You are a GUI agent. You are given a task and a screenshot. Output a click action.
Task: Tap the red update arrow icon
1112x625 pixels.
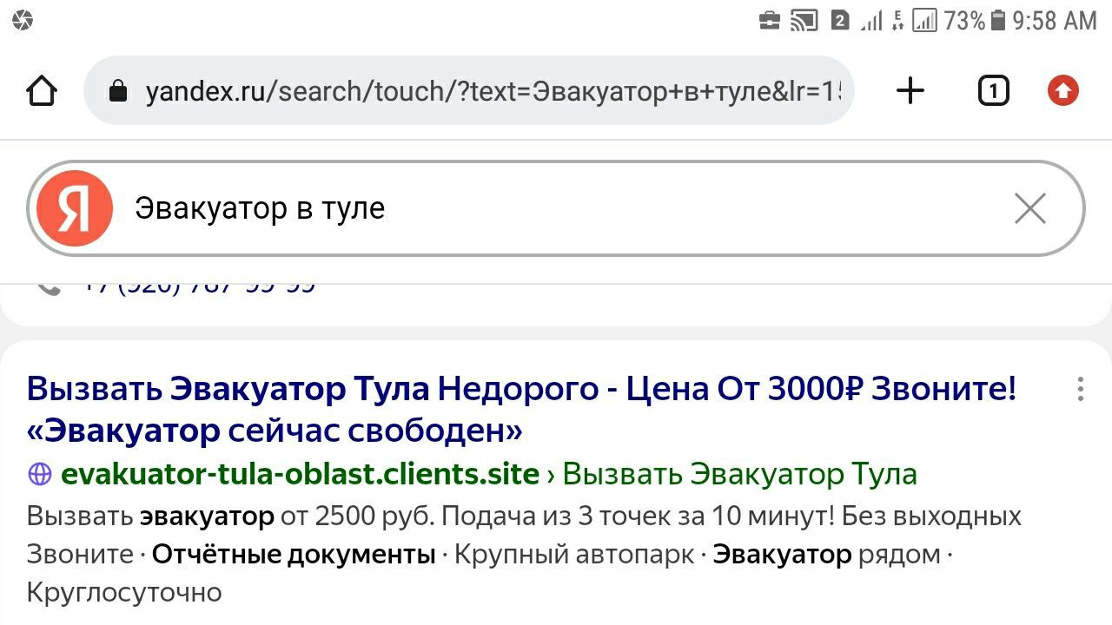coord(1062,90)
